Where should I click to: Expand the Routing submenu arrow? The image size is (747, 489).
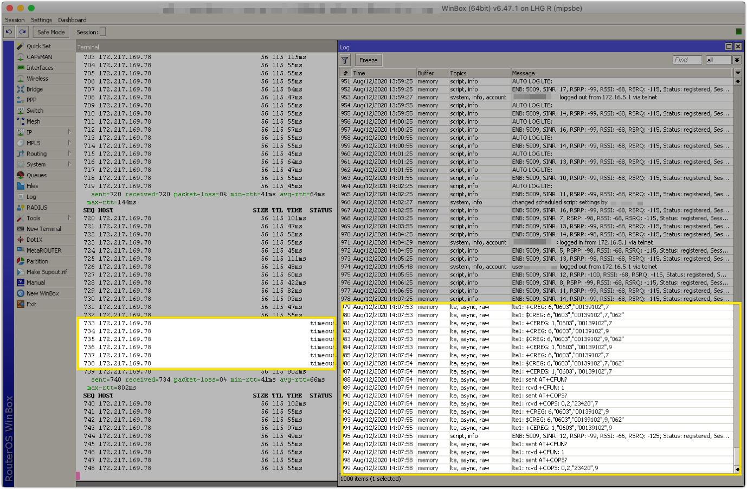pos(70,153)
